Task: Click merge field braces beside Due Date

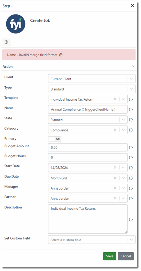Action: tap(131, 178)
